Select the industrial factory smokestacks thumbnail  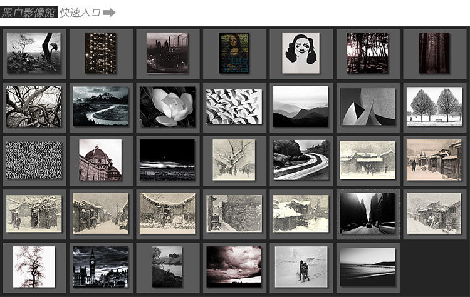point(167,53)
